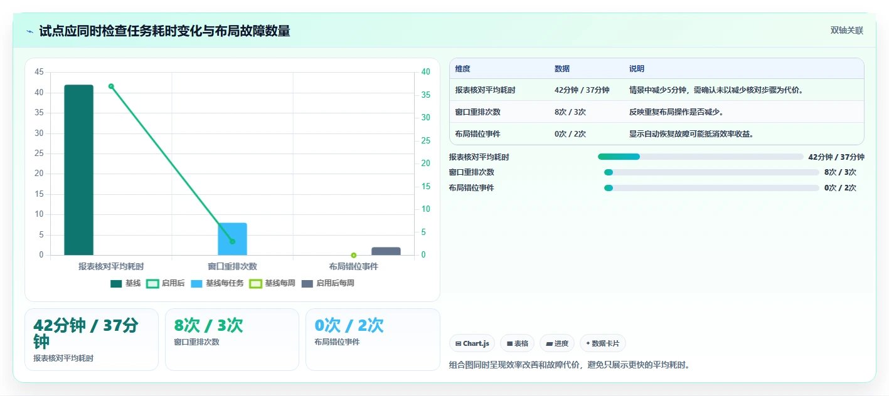889x396 pixels.
Task: Click the lightning icon beside the title
Action: (x=30, y=31)
